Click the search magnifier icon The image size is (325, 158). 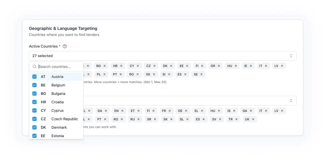coord(34,66)
